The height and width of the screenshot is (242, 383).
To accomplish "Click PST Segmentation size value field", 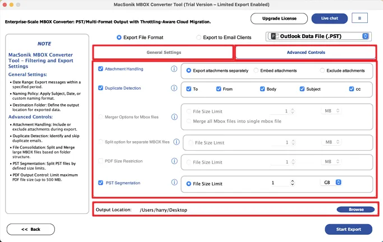I will coord(280,183).
